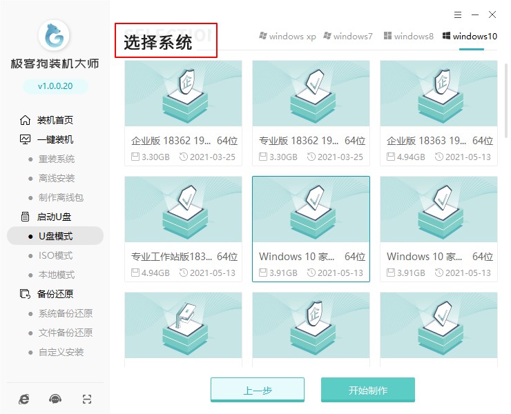
Task: Go to 装机首页 in sidebar
Action: pyautogui.click(x=55, y=120)
